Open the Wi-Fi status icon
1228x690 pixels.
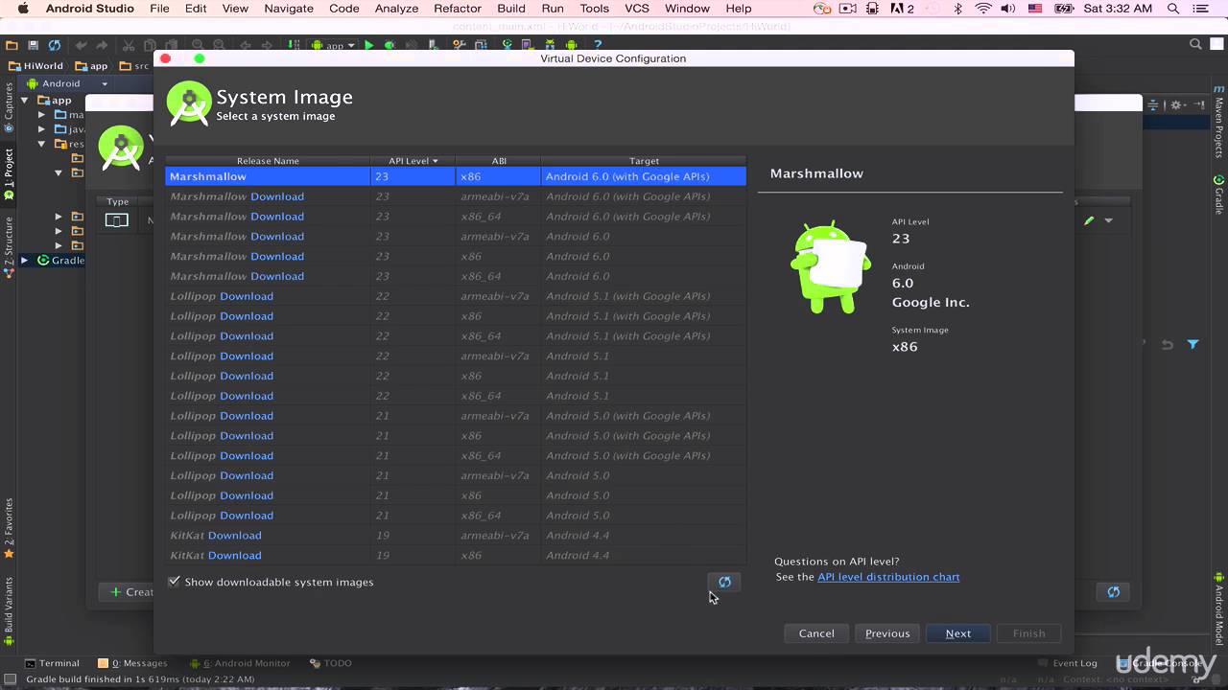pyautogui.click(x=983, y=9)
